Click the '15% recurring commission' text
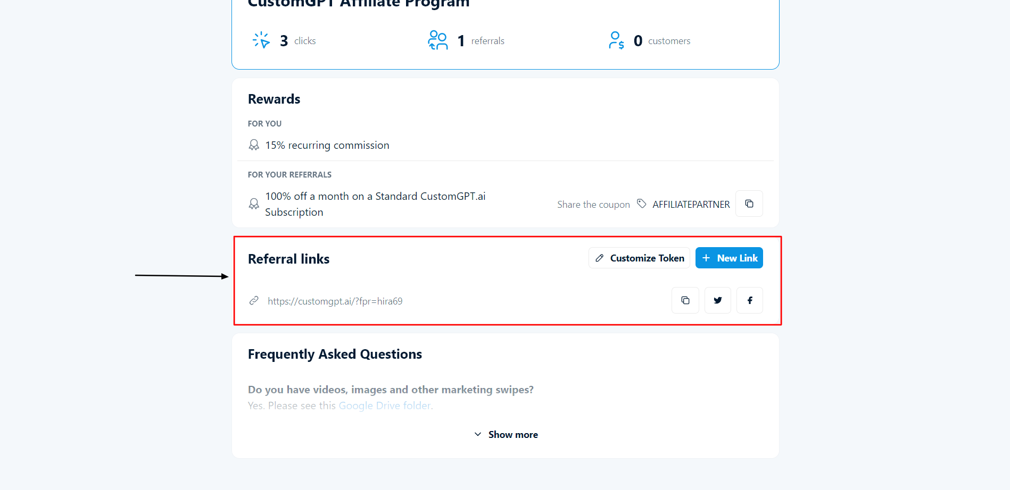 327,145
